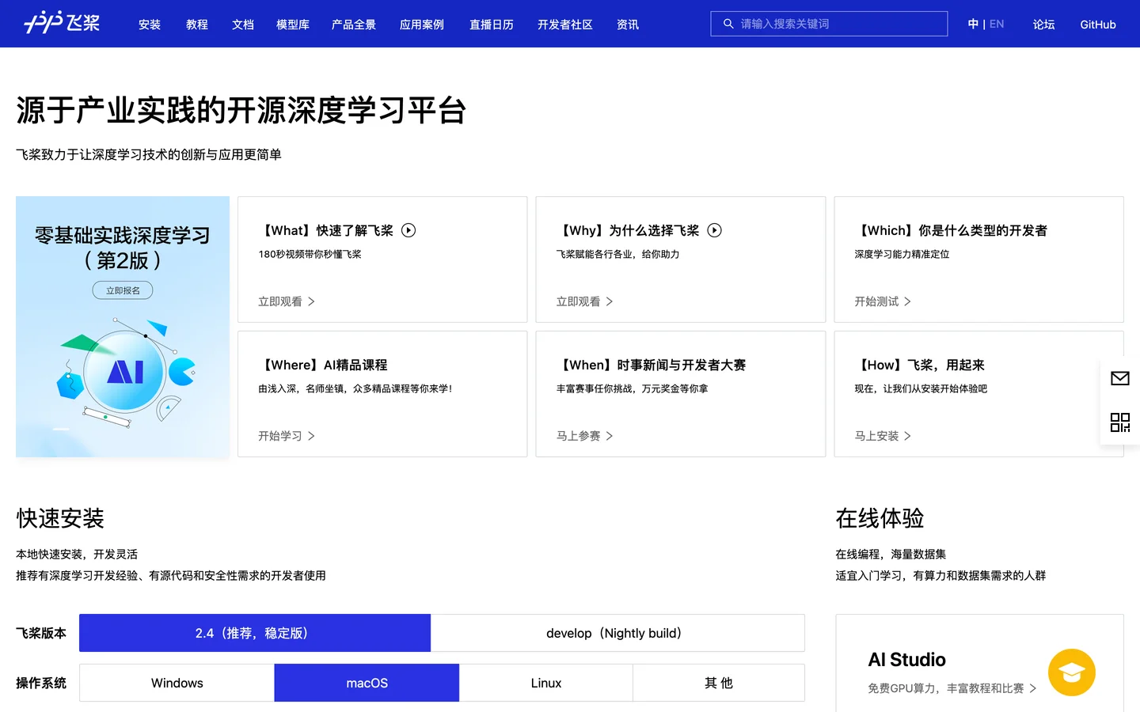This screenshot has height=712, width=1140.
Task: Click the arrow next to 立即观看 in What card
Action: point(312,301)
